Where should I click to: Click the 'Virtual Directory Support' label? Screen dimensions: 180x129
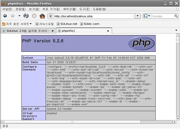29,116
